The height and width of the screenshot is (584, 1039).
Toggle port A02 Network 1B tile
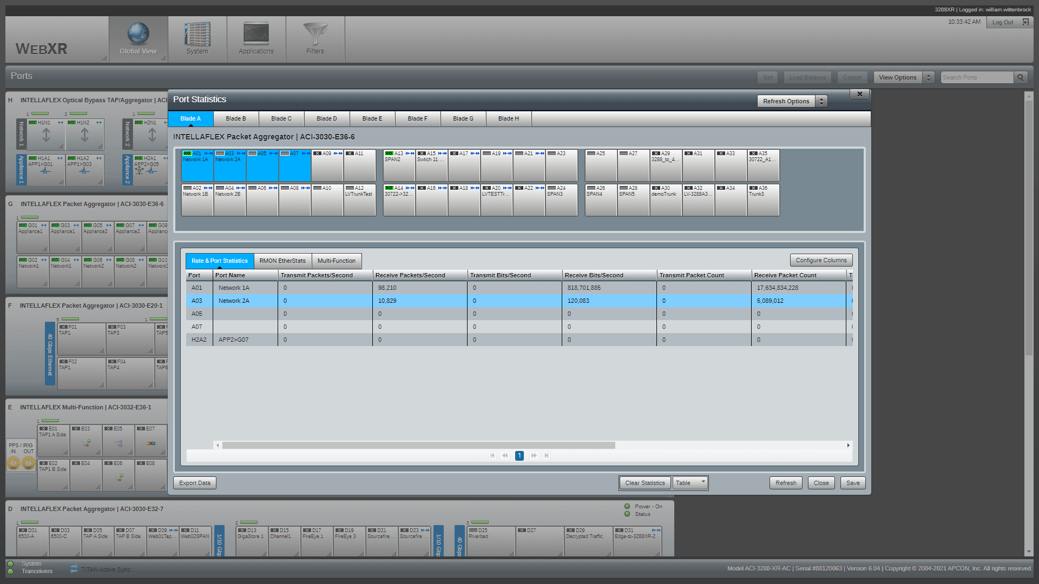point(198,200)
